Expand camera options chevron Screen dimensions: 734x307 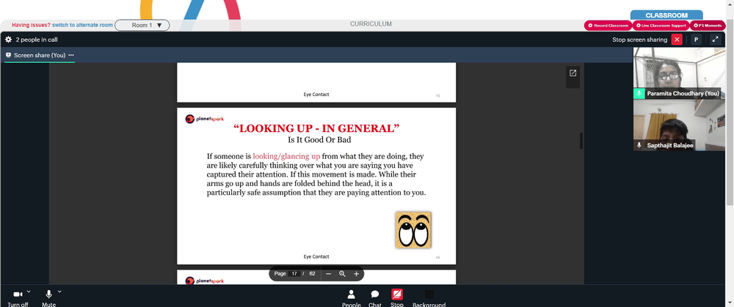click(29, 292)
